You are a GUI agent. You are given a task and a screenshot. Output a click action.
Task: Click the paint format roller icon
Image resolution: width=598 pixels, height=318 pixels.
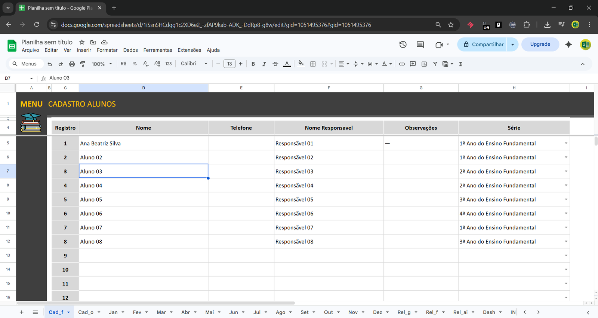pos(83,64)
